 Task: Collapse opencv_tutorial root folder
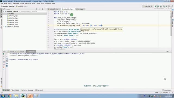tap(3, 11)
